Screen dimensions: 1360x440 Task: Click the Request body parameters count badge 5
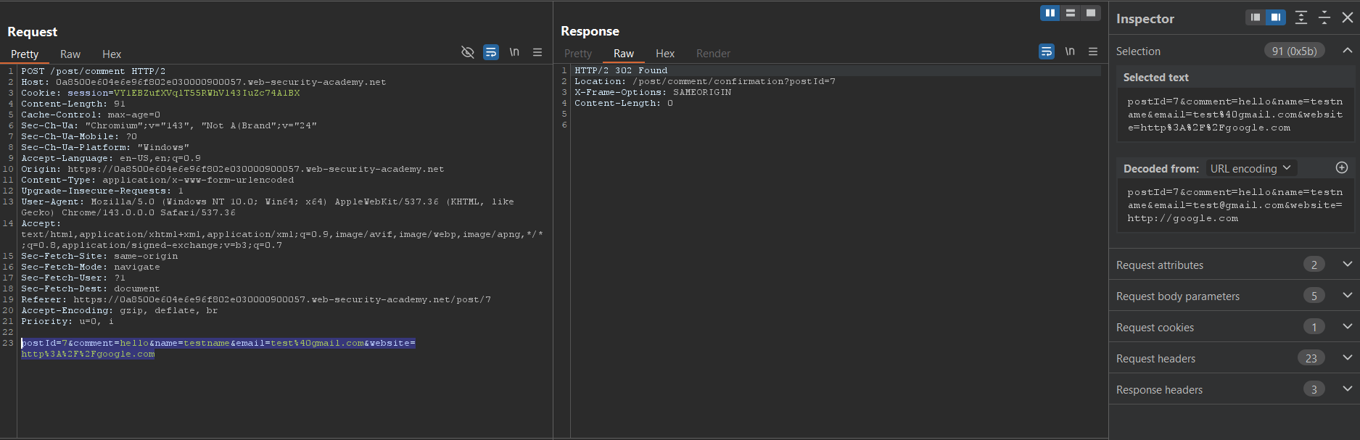point(1314,296)
